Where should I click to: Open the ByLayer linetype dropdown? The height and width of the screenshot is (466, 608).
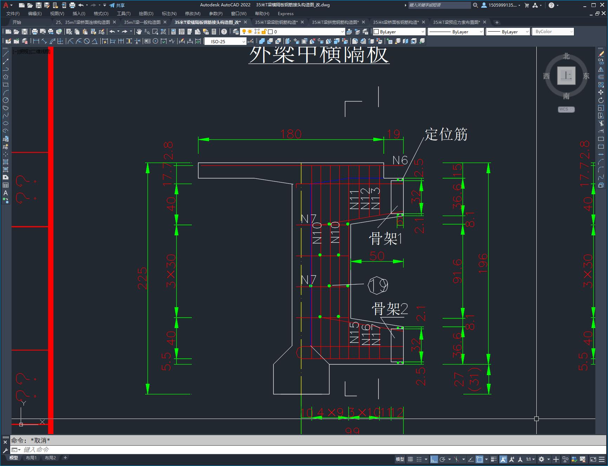(456, 32)
